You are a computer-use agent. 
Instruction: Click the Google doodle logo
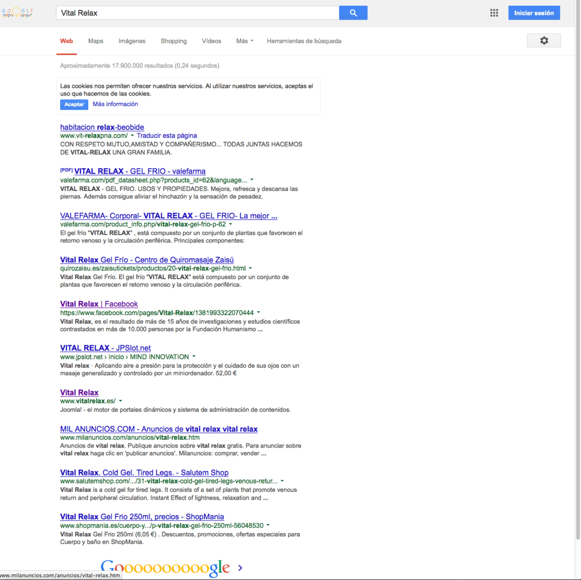[x=17, y=13]
